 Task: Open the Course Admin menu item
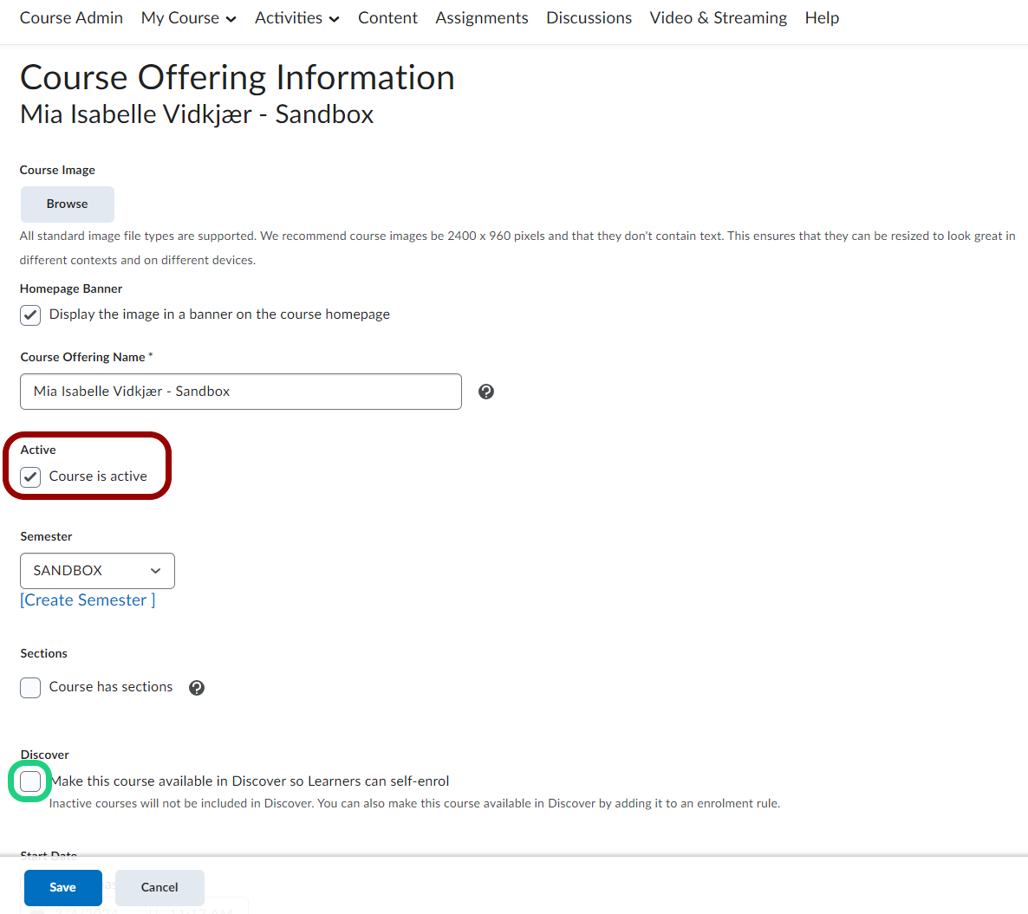pyautogui.click(x=71, y=18)
